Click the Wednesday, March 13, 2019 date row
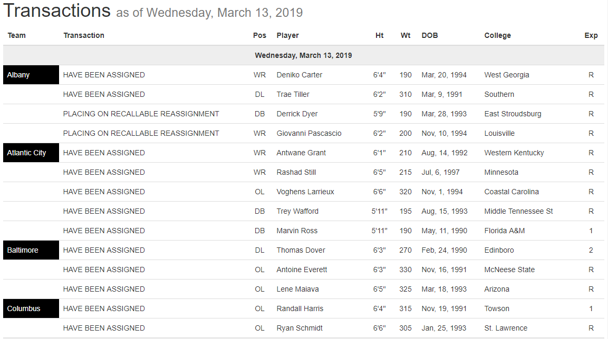The height and width of the screenshot is (339, 608). [303, 55]
